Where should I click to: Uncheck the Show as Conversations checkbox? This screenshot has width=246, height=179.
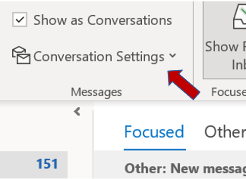[20, 20]
